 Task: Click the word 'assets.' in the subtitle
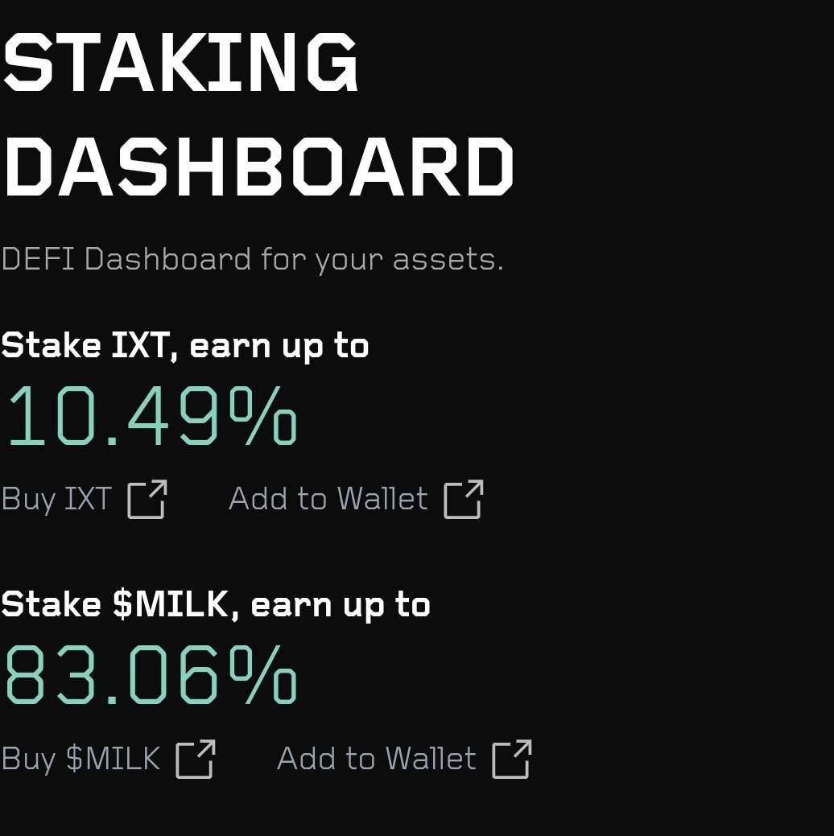click(x=448, y=260)
